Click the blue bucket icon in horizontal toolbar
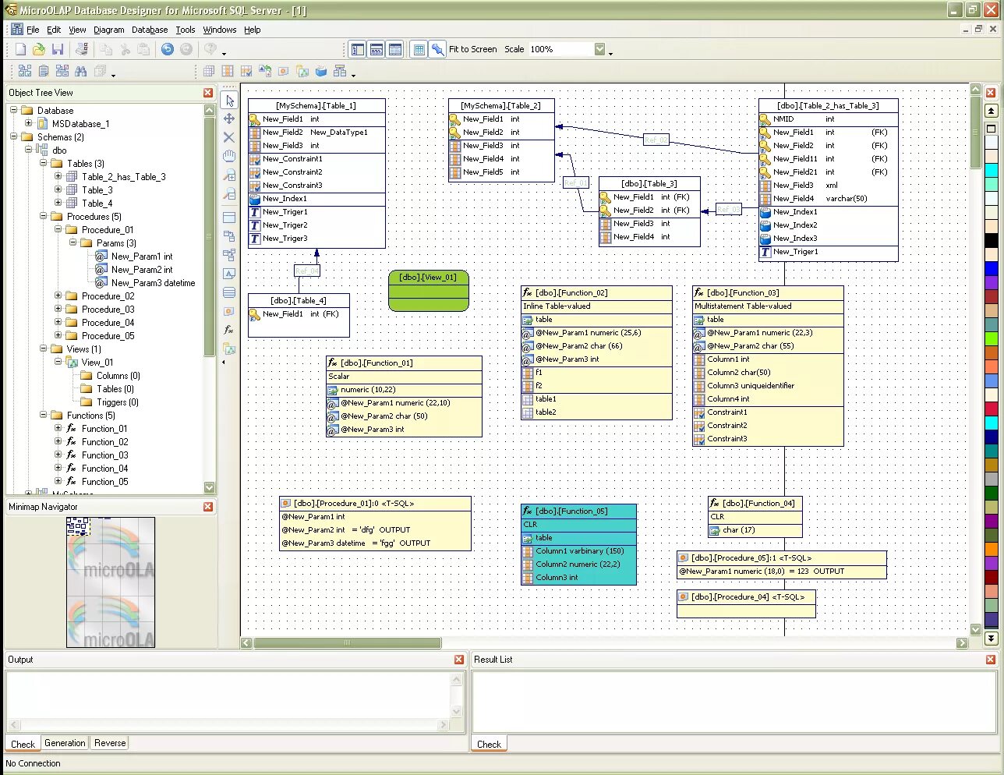1004x775 pixels. [x=321, y=71]
